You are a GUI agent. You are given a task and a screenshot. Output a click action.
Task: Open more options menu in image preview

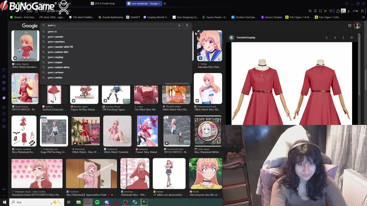click(x=343, y=37)
